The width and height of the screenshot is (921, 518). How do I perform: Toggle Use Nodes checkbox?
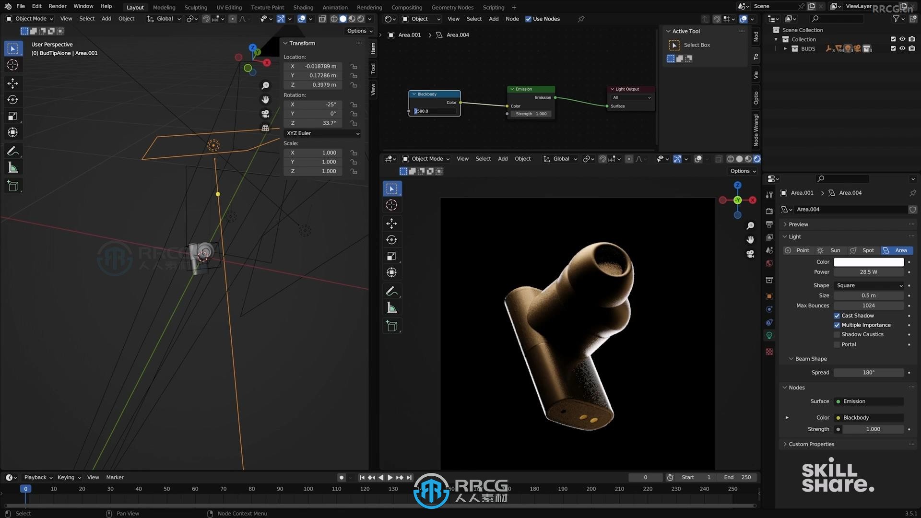(528, 19)
